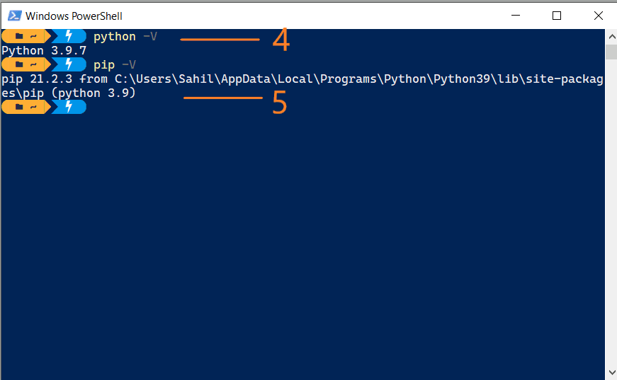Click the scrollbar down arrow at the bottom

(611, 373)
